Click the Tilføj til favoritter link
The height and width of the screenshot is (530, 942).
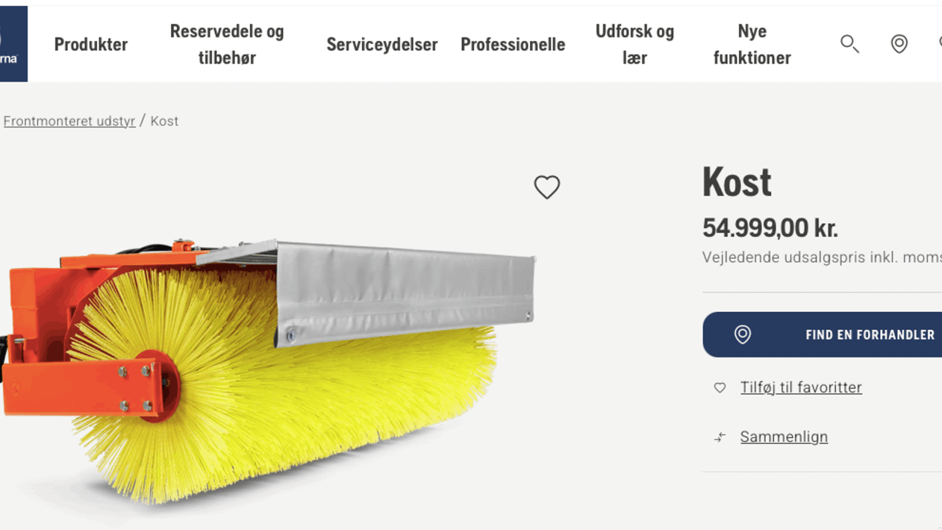(x=801, y=387)
